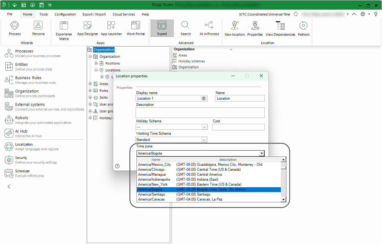The image size is (382, 244).
Task: Select America/Indianapolis time zone
Action: pos(209,179)
